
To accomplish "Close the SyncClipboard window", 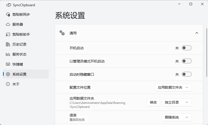I will tap(202, 4).
